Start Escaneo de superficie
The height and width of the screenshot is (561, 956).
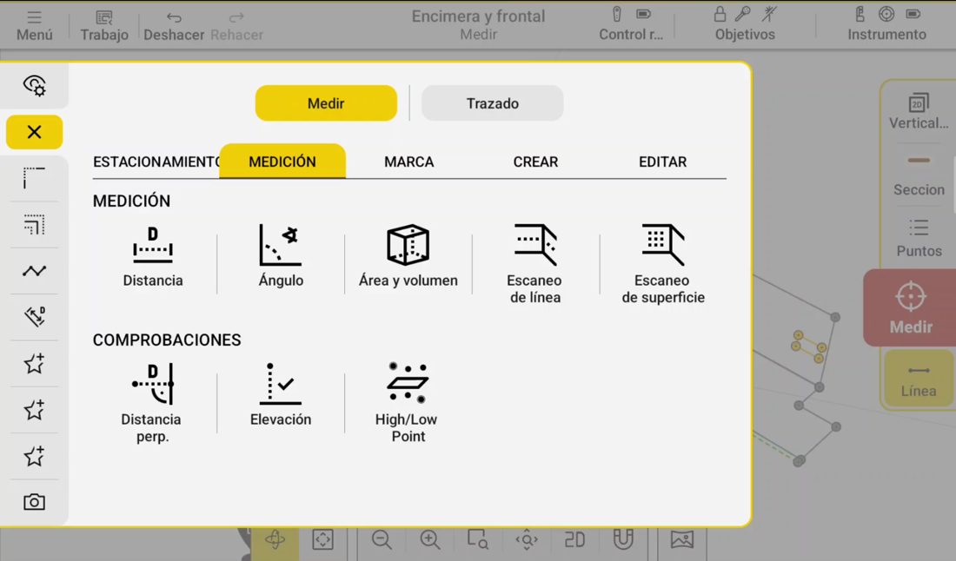[x=663, y=264]
